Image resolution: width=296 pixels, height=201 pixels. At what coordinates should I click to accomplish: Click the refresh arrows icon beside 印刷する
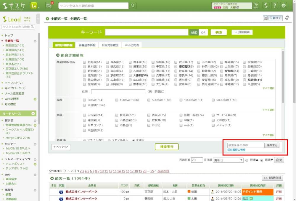click(x=287, y=18)
